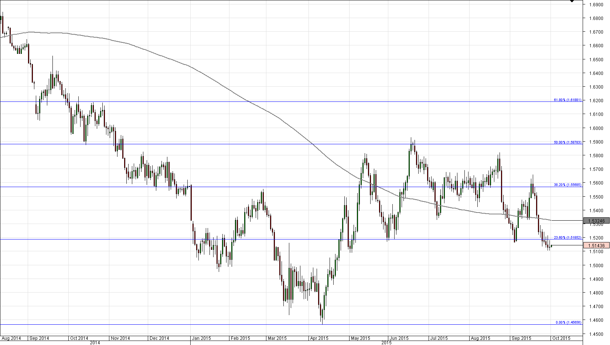Screen dimensions: 610x345
Task: Click the 1.6600 price axis label
Action: [596, 46]
